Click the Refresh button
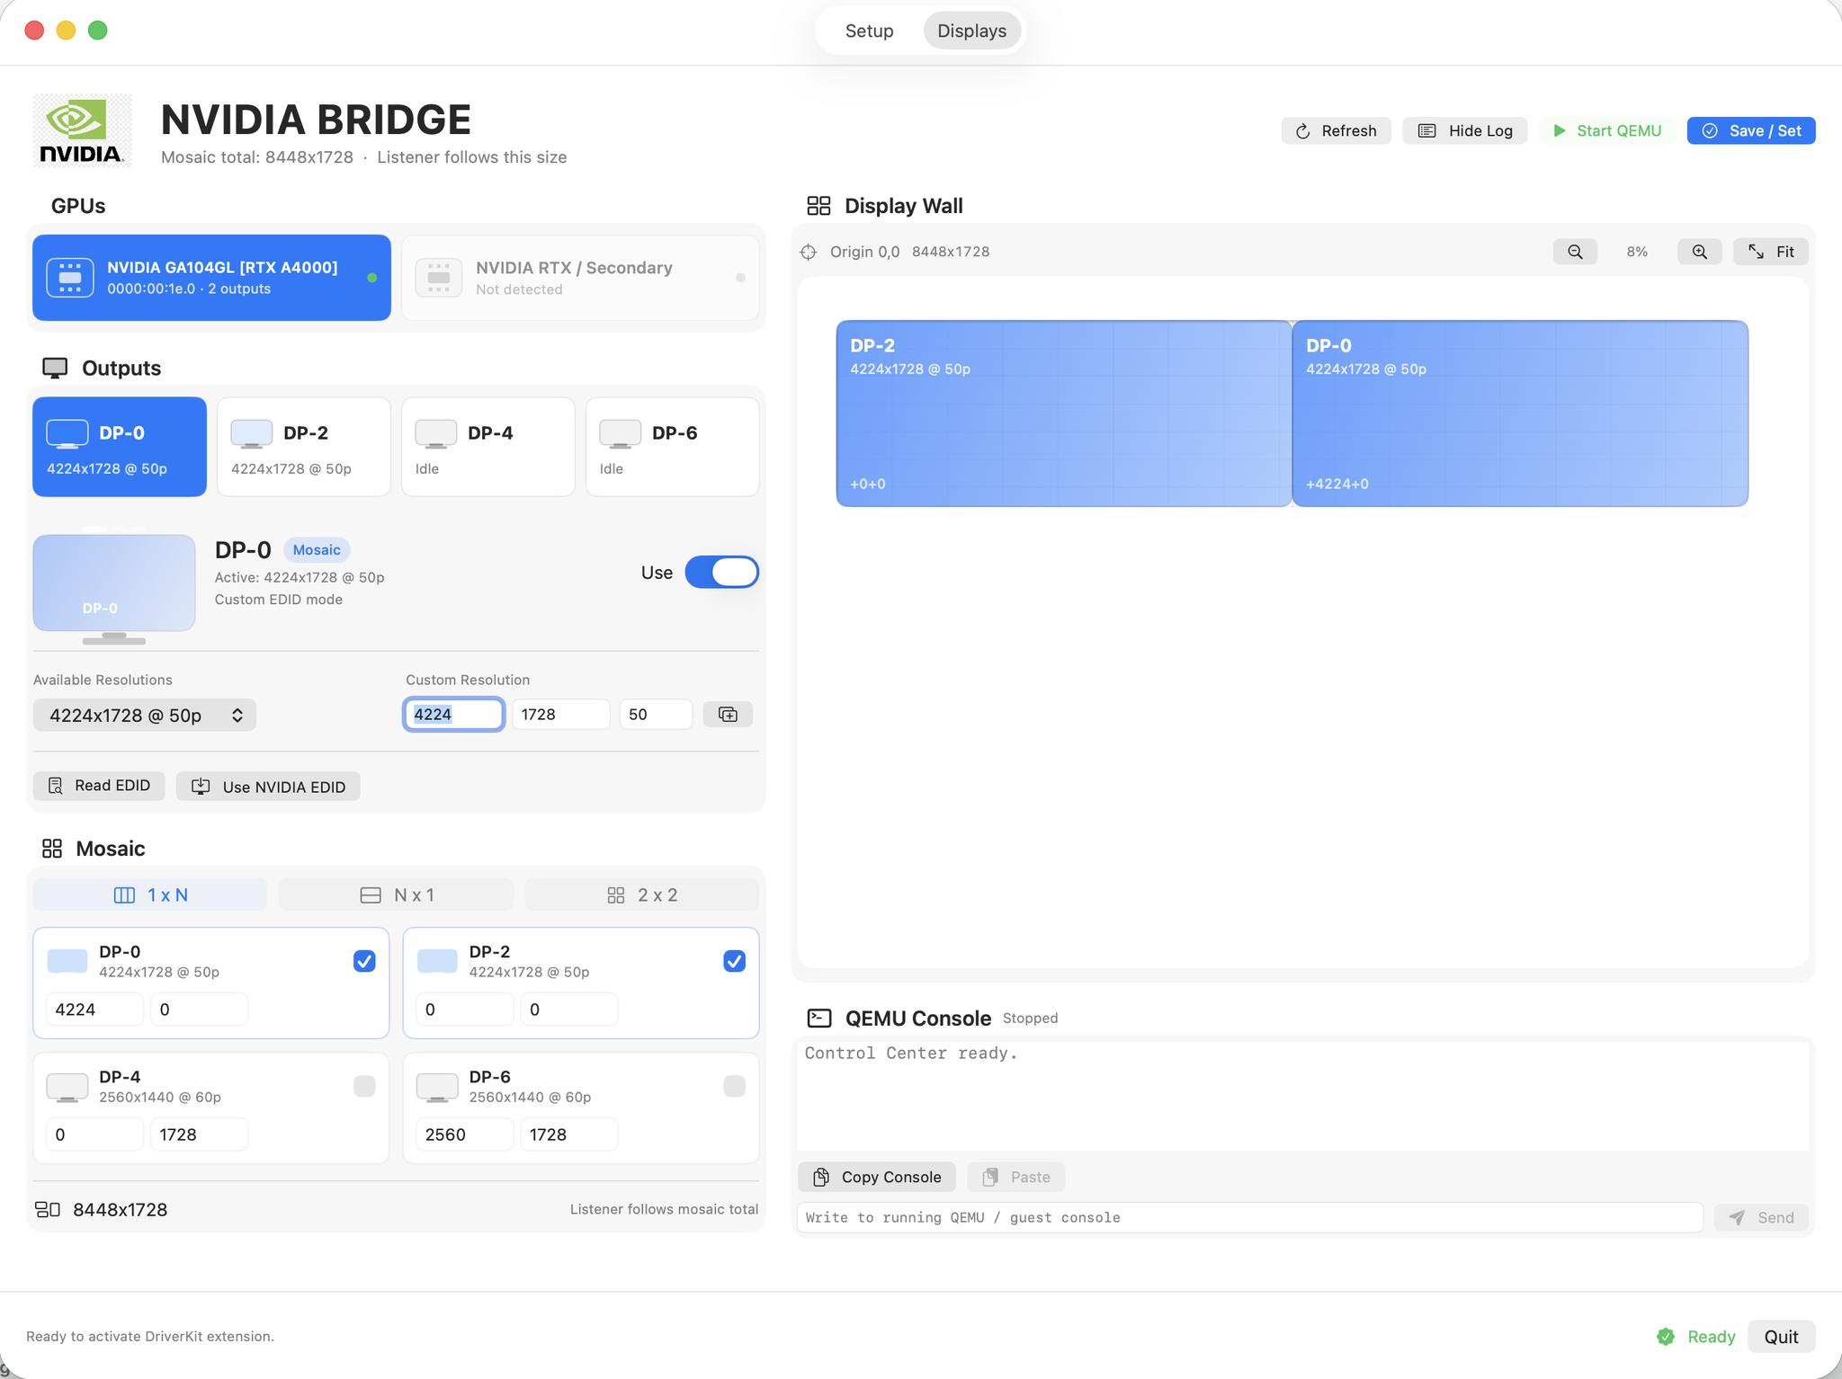Screen dimensions: 1842x1379 point(1336,130)
